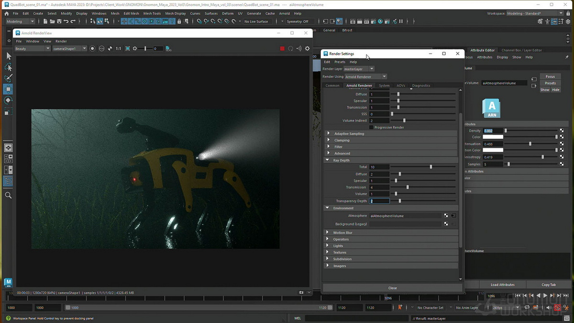Click the Transparency Depth input field
Screen dimensions: 574x323
pos(379,201)
